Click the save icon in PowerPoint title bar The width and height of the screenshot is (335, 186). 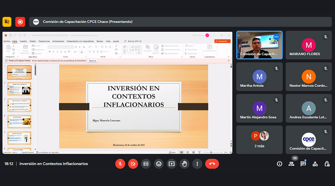[x=10, y=35]
